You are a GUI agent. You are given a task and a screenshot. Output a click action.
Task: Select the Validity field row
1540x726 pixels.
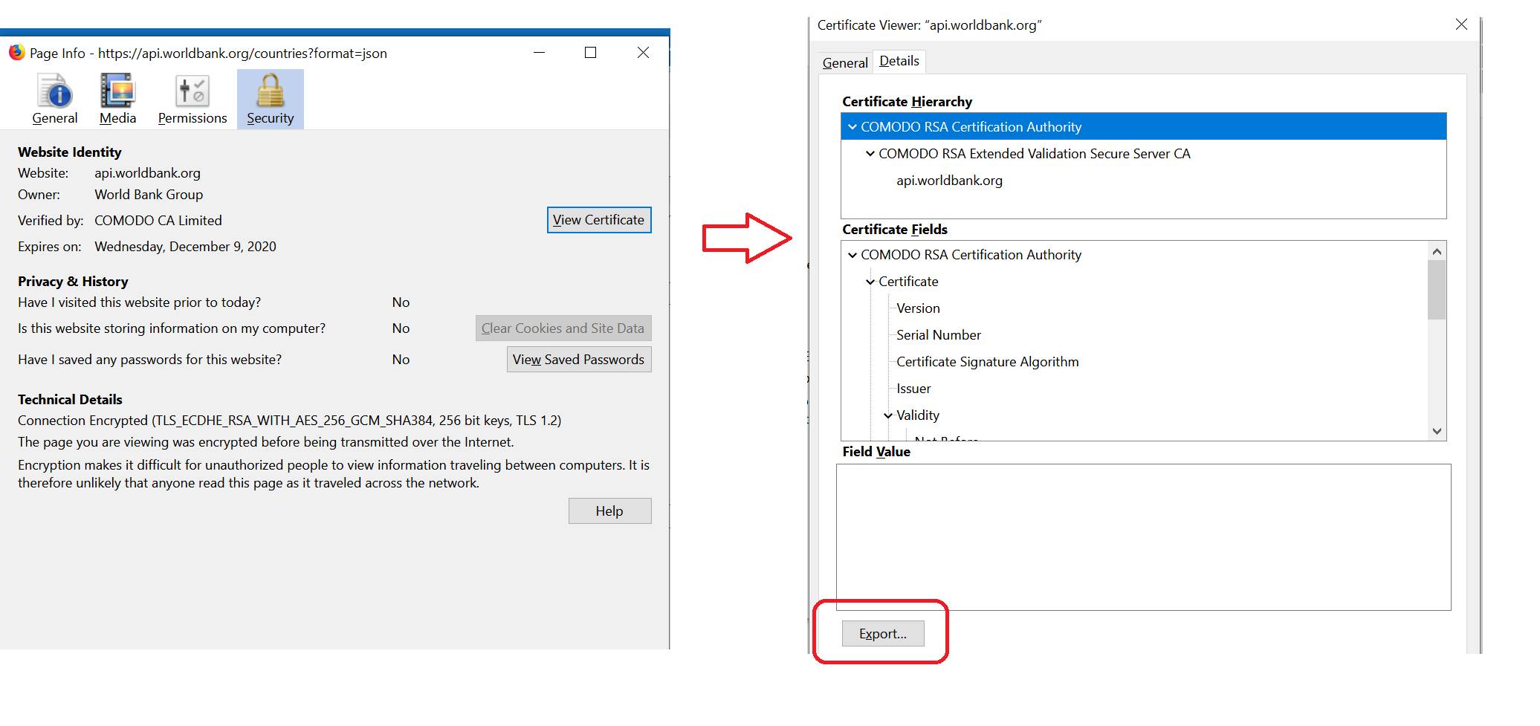1135,415
